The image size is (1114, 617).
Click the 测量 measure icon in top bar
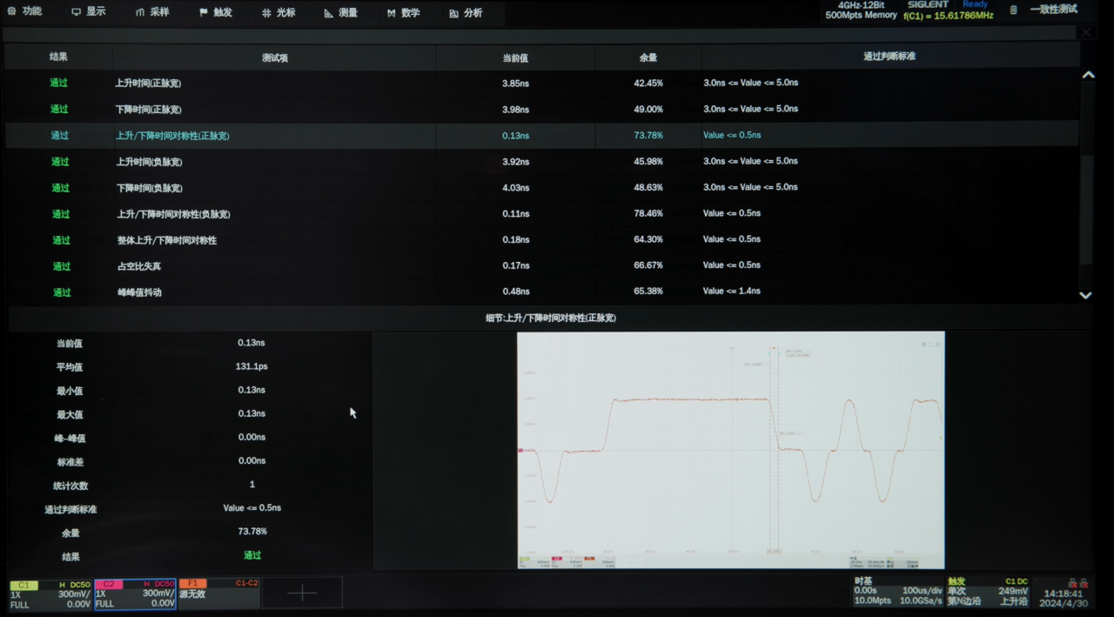[328, 13]
